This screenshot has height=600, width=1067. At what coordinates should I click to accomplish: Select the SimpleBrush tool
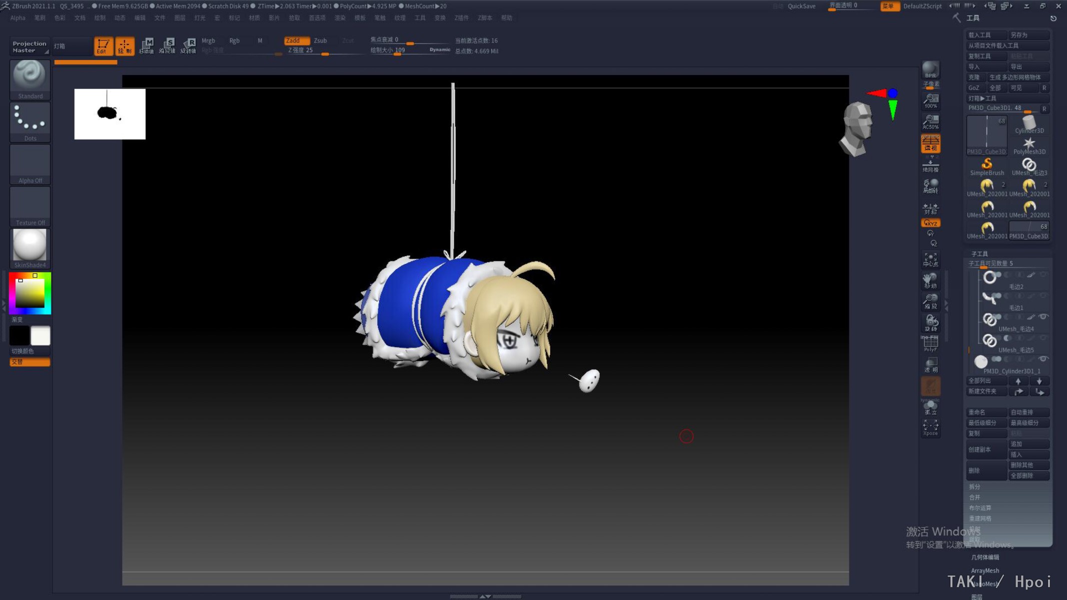(987, 166)
